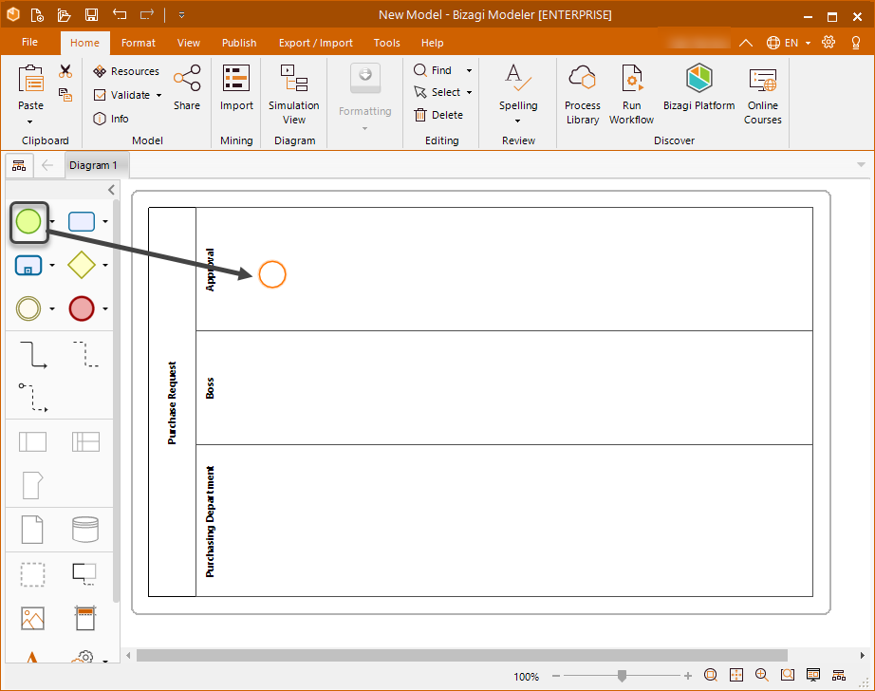The height and width of the screenshot is (691, 875).
Task: Select the Data Store cylinder shape
Action: [85, 529]
